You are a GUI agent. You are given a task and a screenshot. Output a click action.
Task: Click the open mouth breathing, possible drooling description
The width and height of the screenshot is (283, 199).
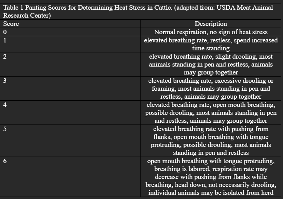point(211,112)
